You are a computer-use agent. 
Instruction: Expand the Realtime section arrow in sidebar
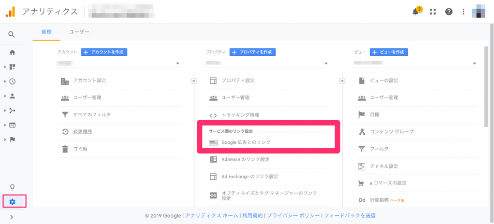pos(5,82)
